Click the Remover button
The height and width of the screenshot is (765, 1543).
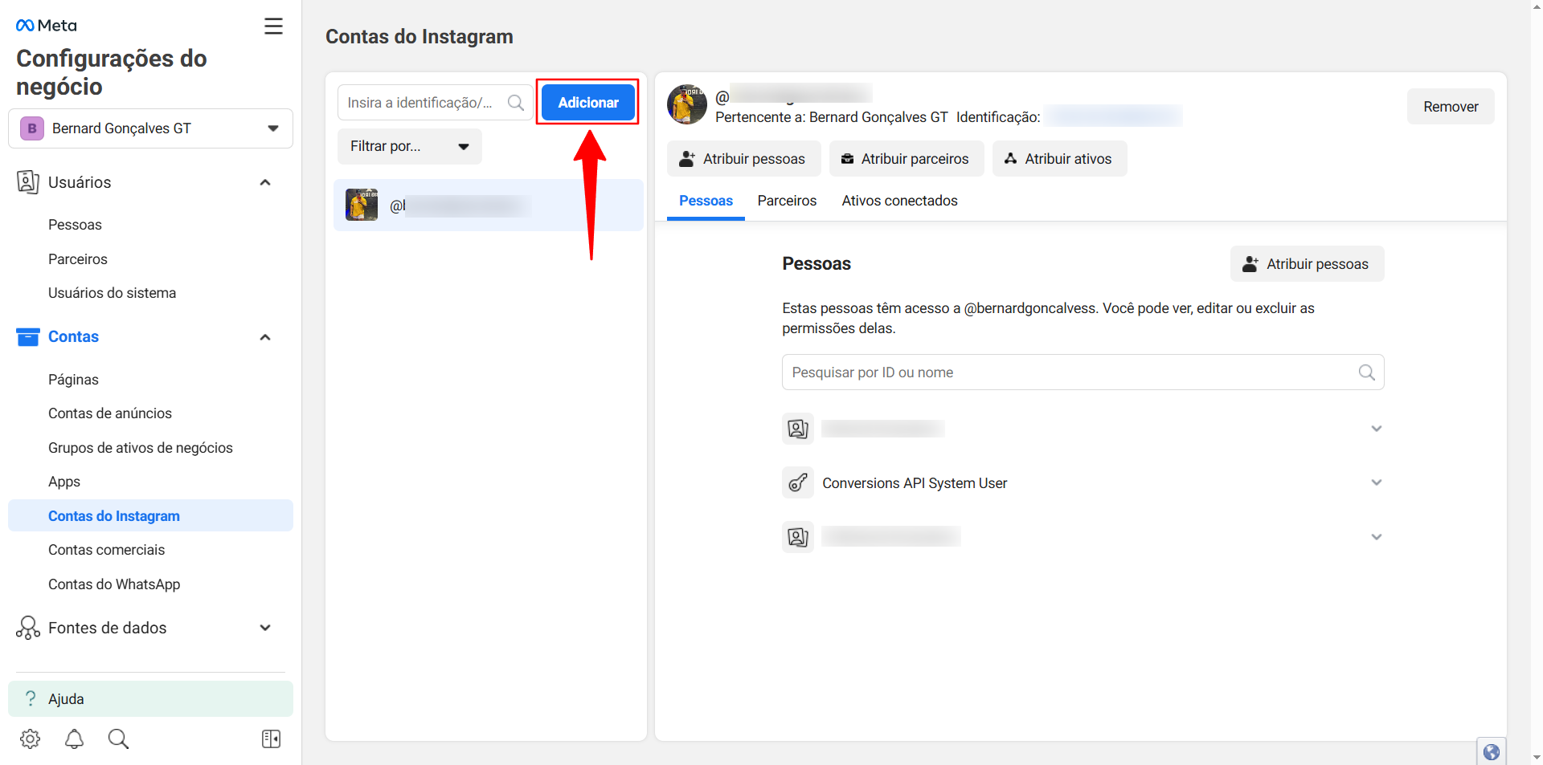point(1451,107)
